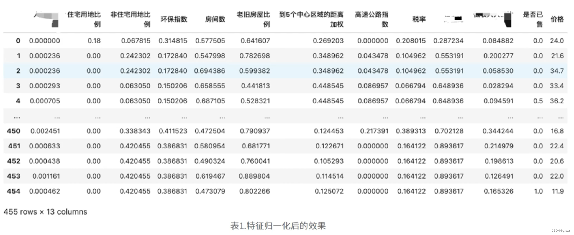574x235 pixels.
Task: Click the 0.5 value in 是否已售
Action: 538,101
